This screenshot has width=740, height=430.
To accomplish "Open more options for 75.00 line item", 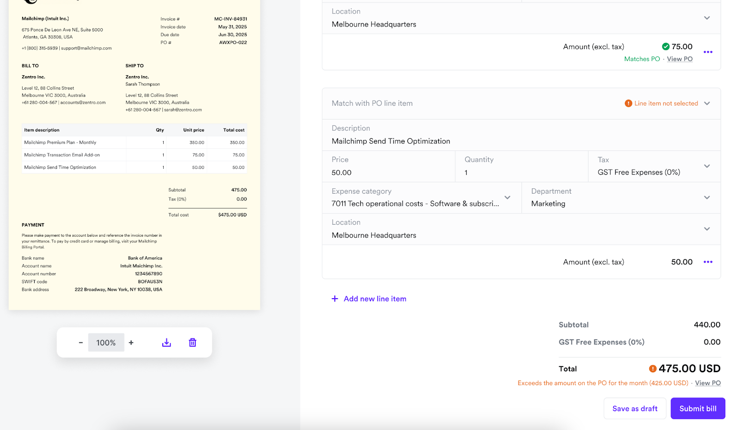I will (x=708, y=52).
